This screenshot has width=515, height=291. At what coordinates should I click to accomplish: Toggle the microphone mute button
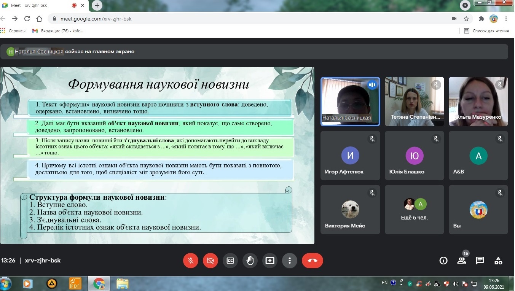pyautogui.click(x=191, y=261)
